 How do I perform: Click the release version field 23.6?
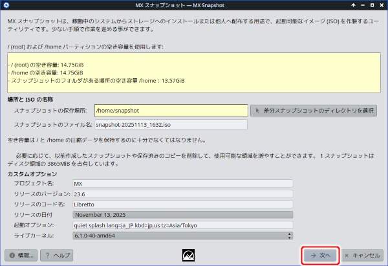click(x=182, y=194)
